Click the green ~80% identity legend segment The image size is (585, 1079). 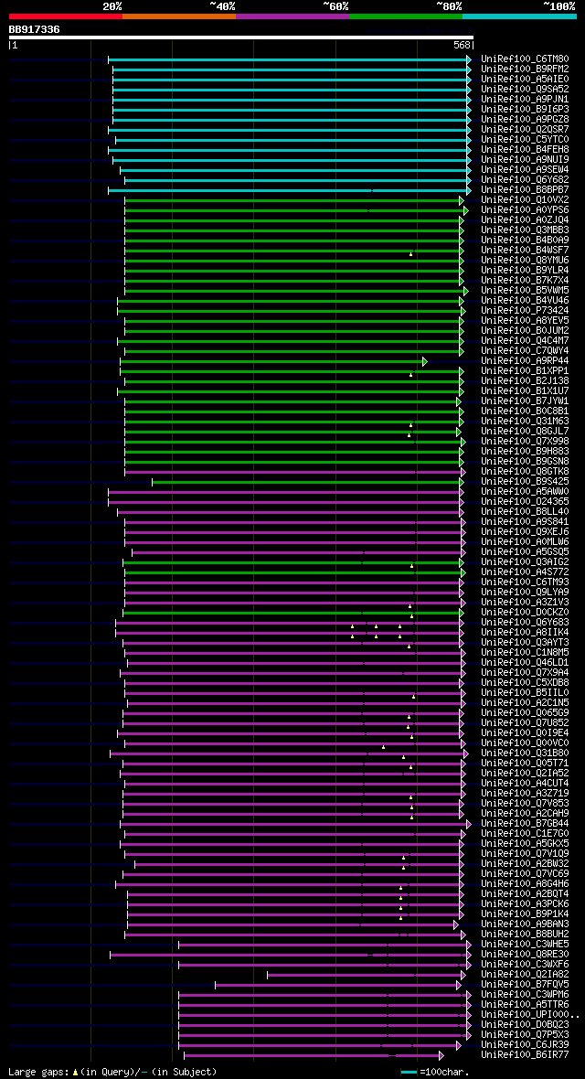click(406, 16)
